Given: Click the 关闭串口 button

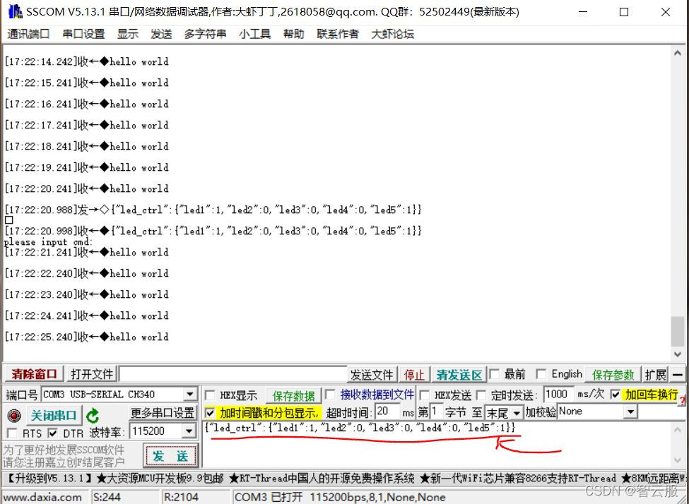Looking at the screenshot, I should pyautogui.click(x=54, y=415).
